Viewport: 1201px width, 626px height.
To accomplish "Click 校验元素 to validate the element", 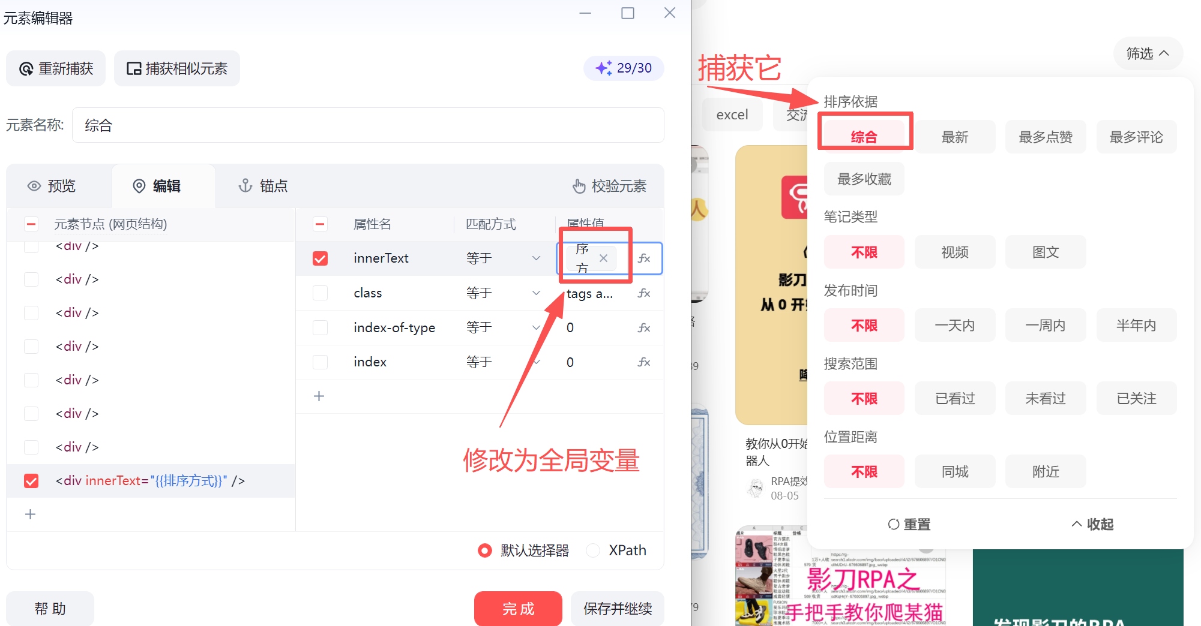I will pos(610,186).
